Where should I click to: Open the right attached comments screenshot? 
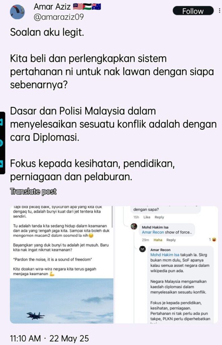click(x=167, y=264)
